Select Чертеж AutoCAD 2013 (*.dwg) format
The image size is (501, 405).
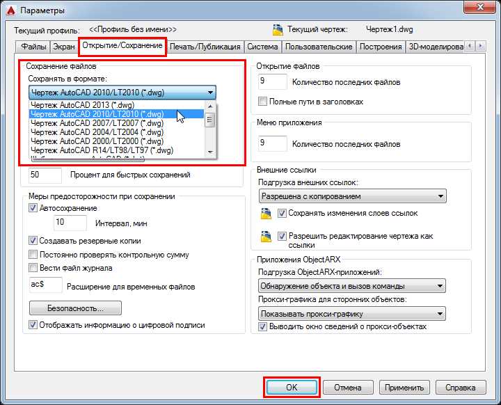click(117, 105)
